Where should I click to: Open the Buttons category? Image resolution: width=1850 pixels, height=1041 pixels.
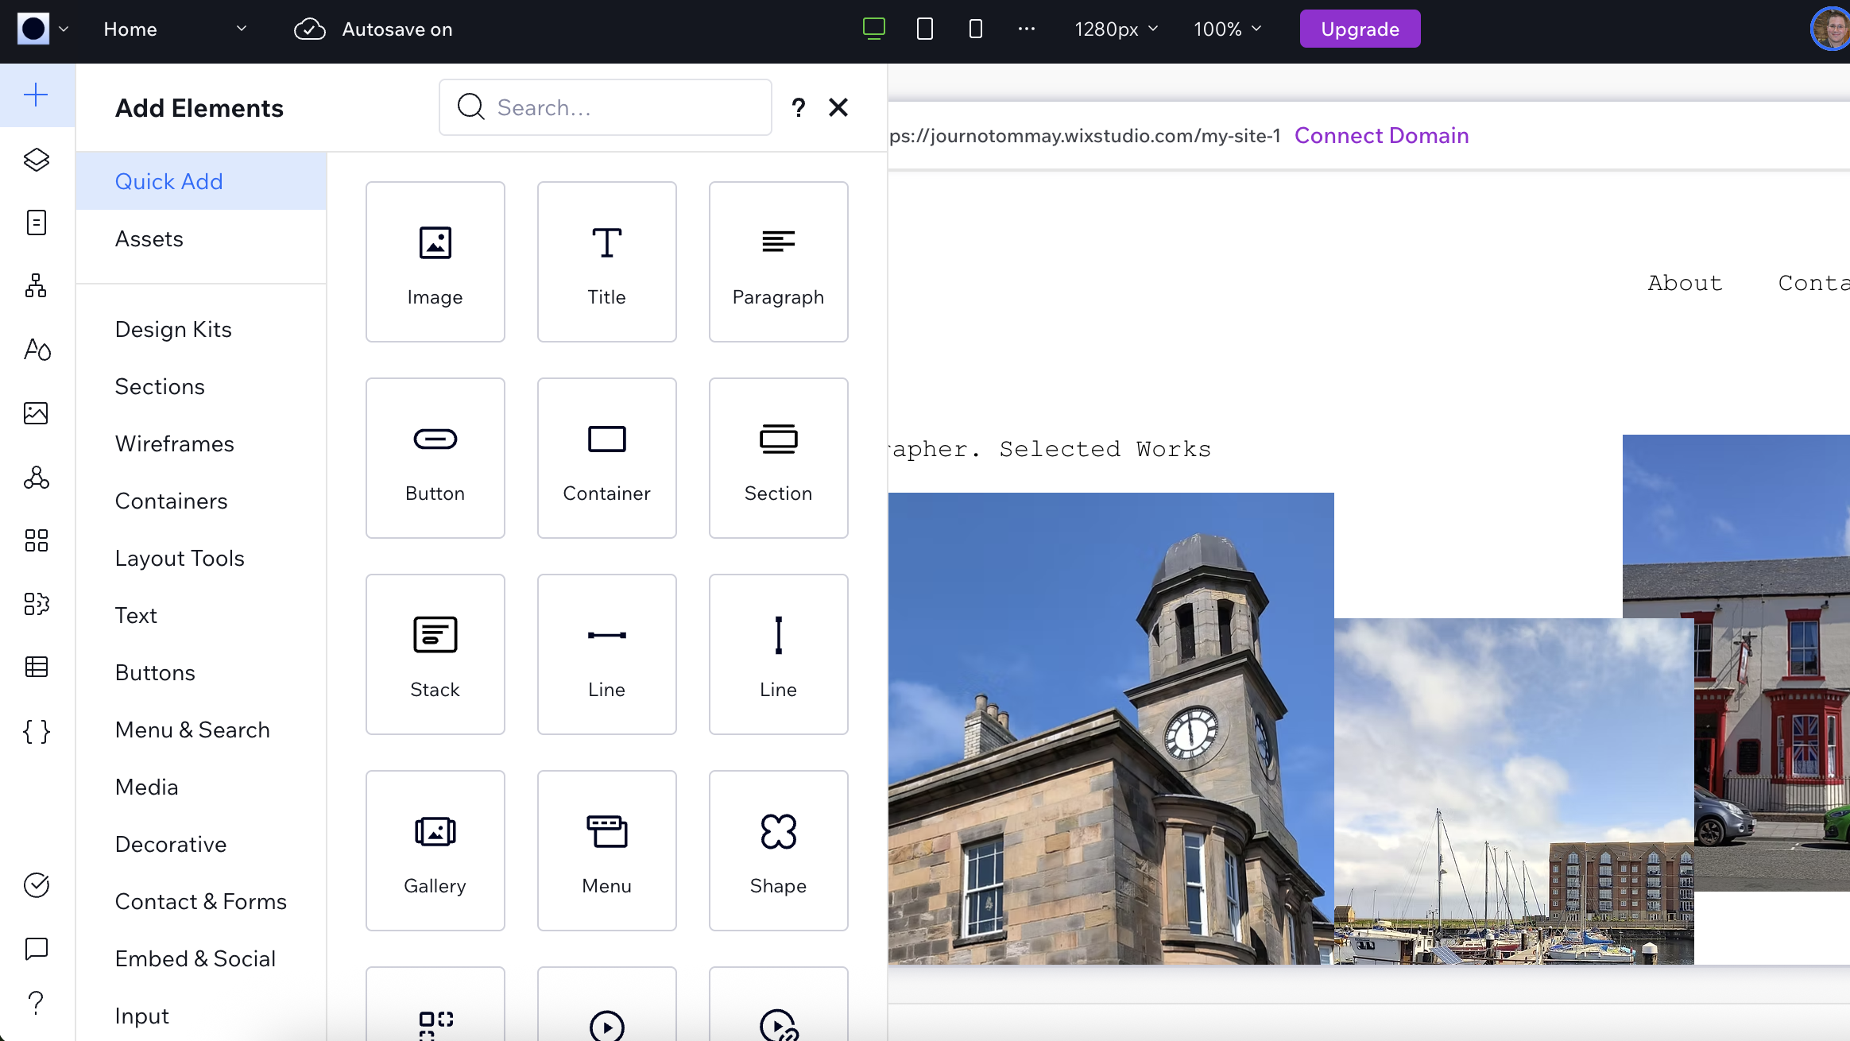[x=201, y=672]
